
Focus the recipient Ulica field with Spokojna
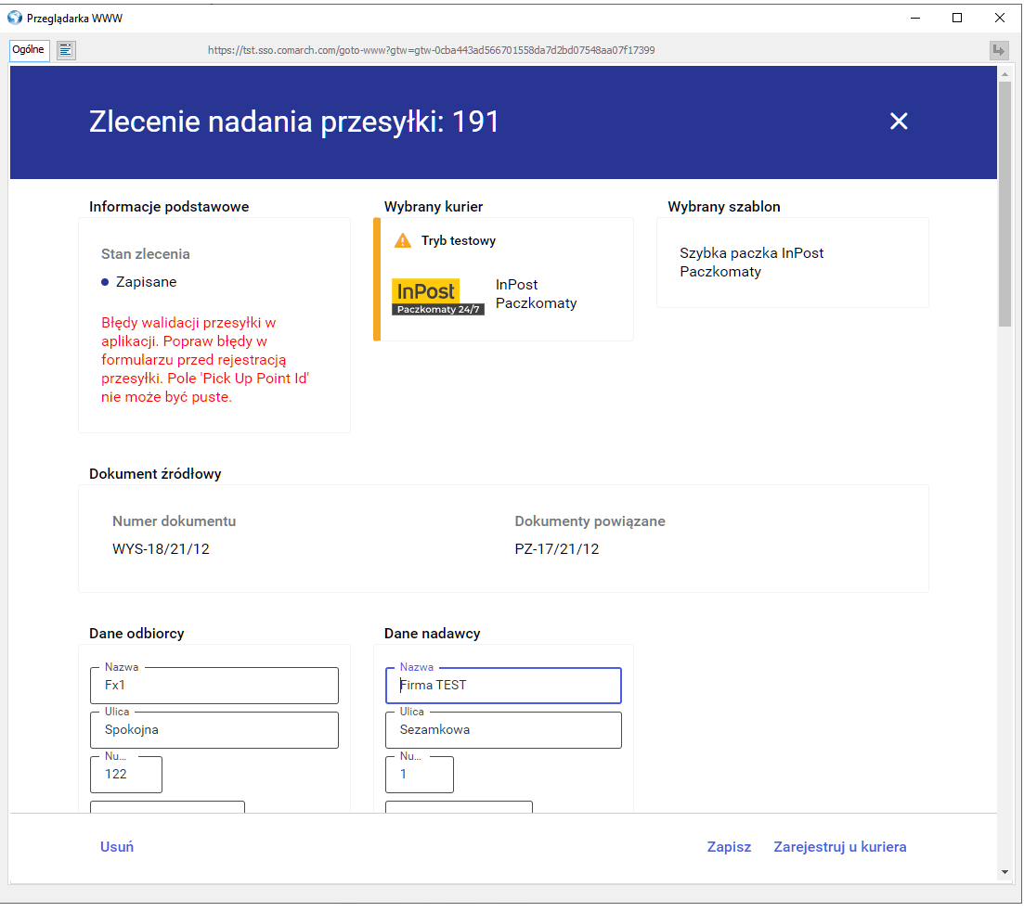(214, 730)
